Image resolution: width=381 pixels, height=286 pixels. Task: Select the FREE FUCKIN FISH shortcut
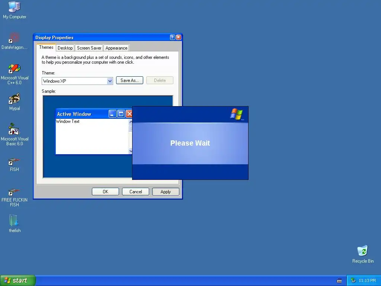click(x=15, y=197)
